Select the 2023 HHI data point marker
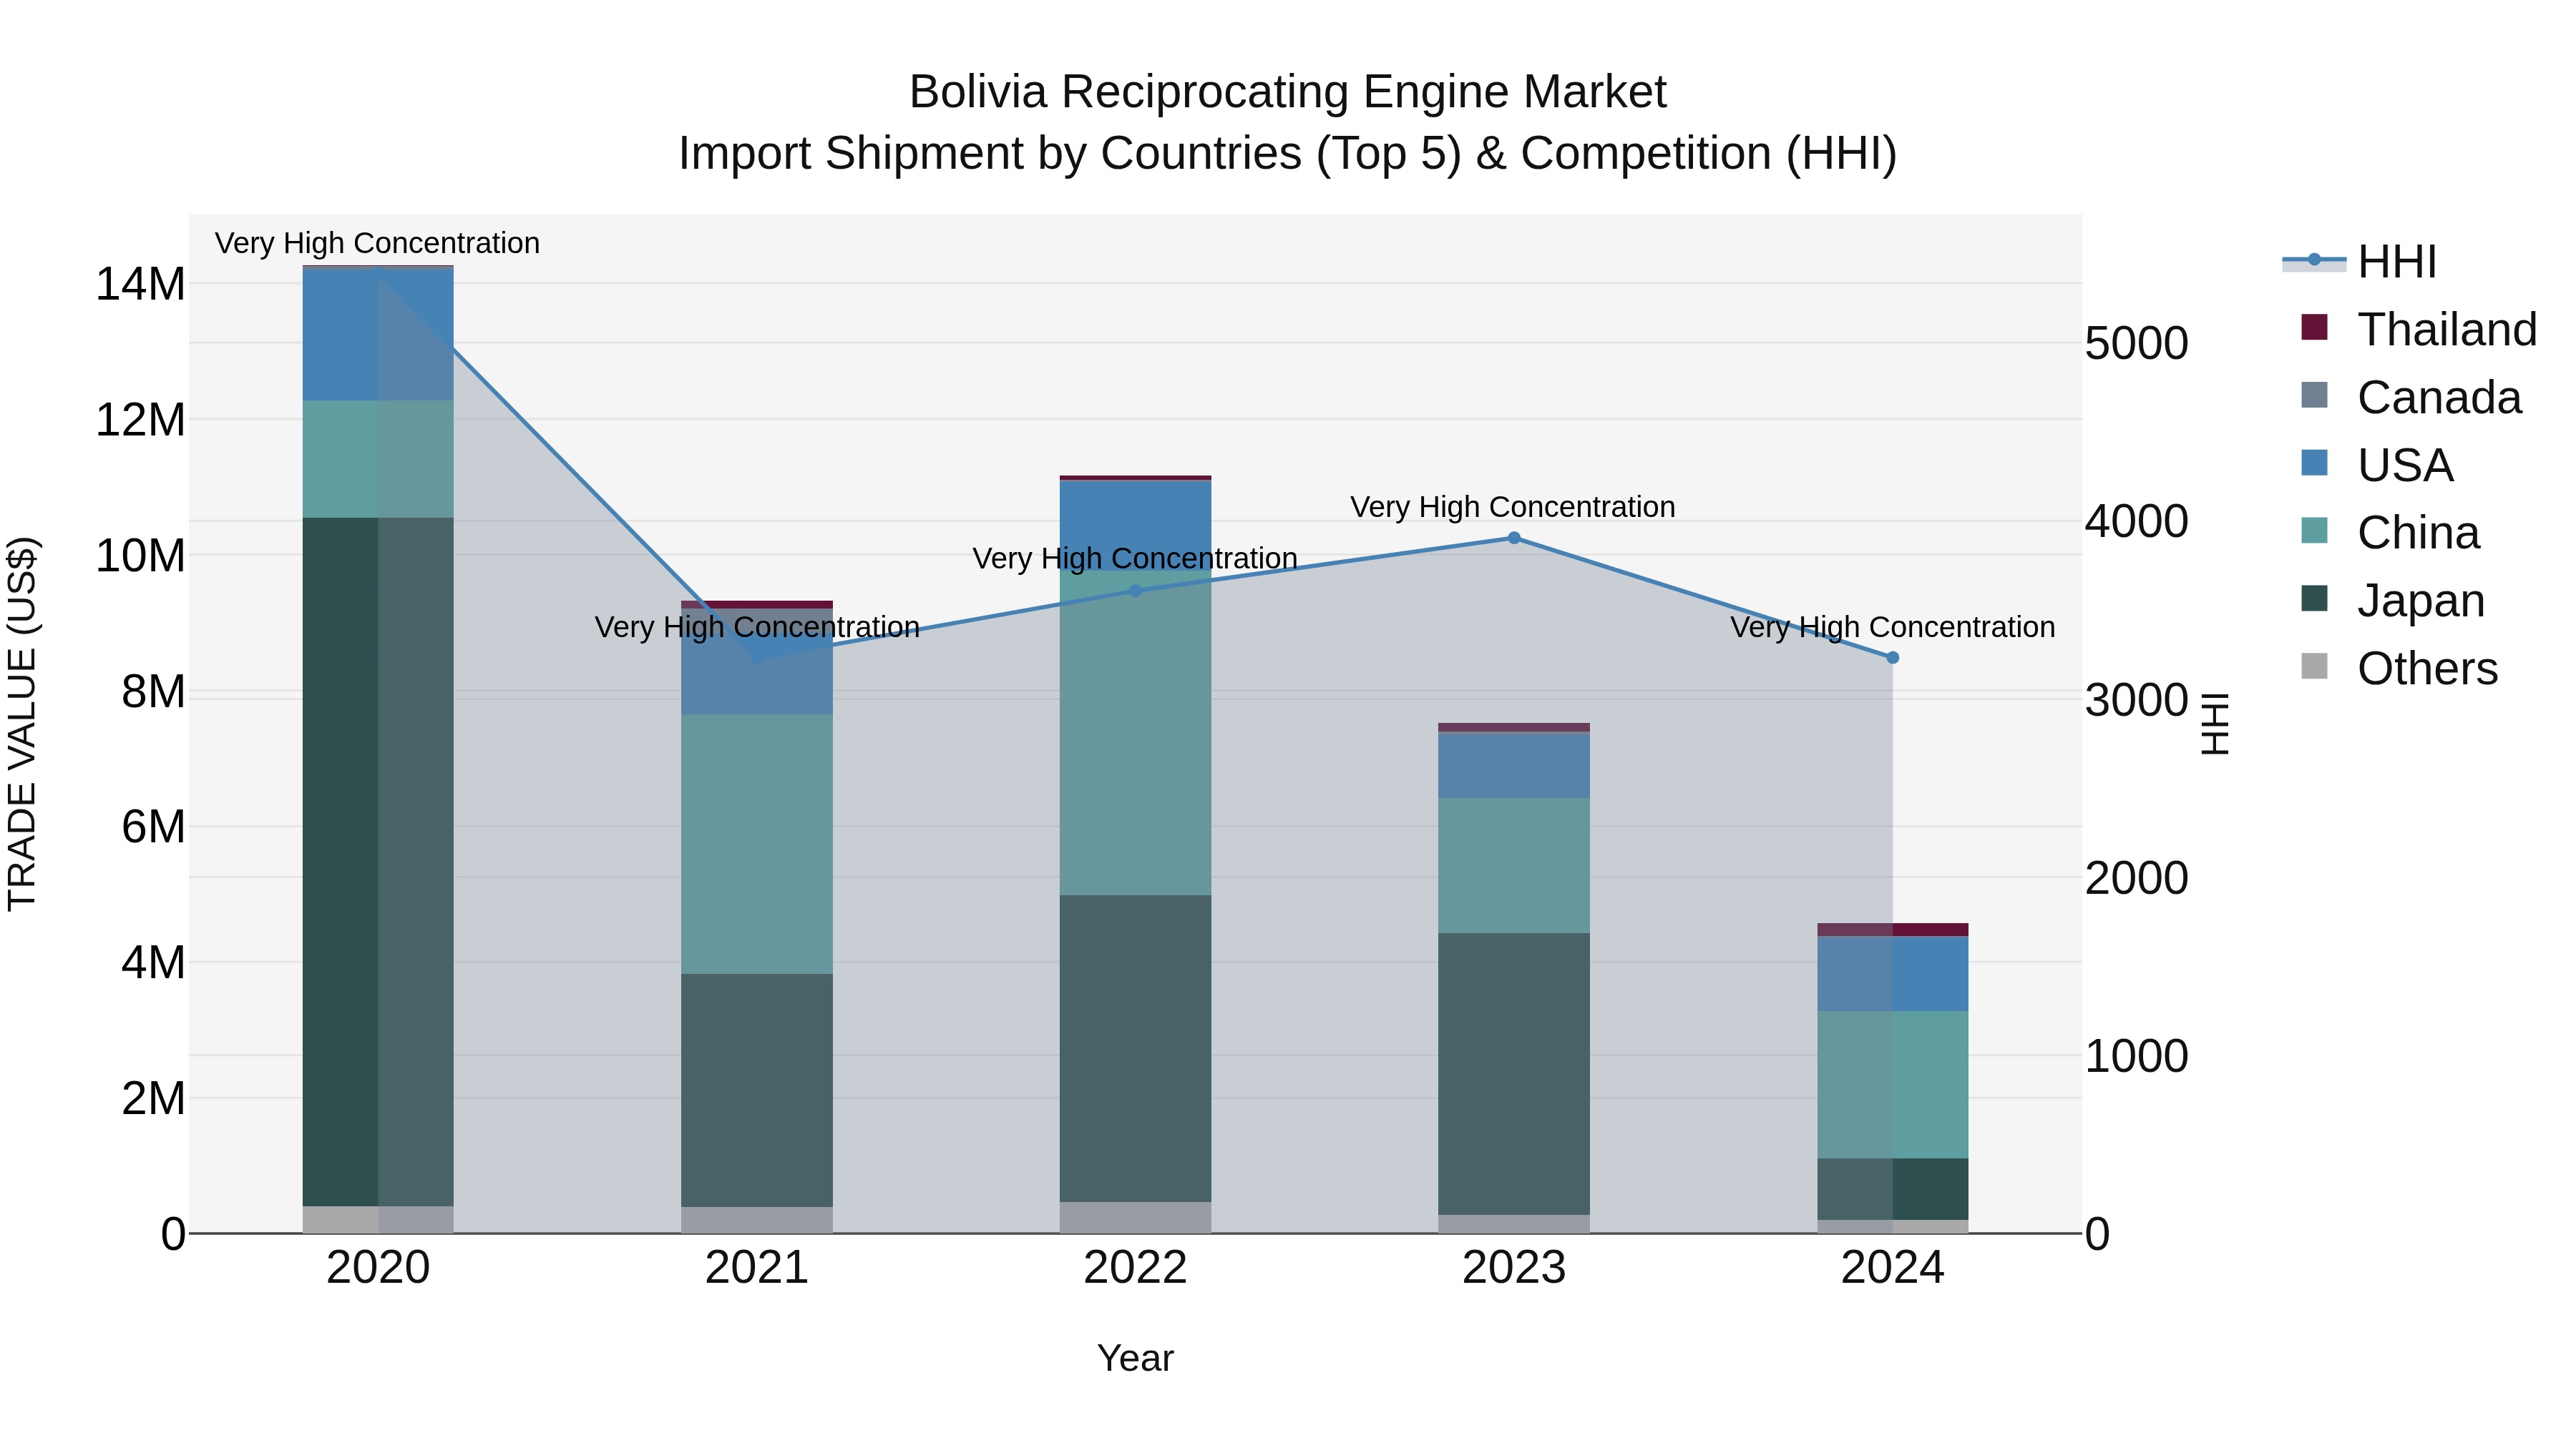The width and height of the screenshot is (2576, 1448). (1514, 538)
